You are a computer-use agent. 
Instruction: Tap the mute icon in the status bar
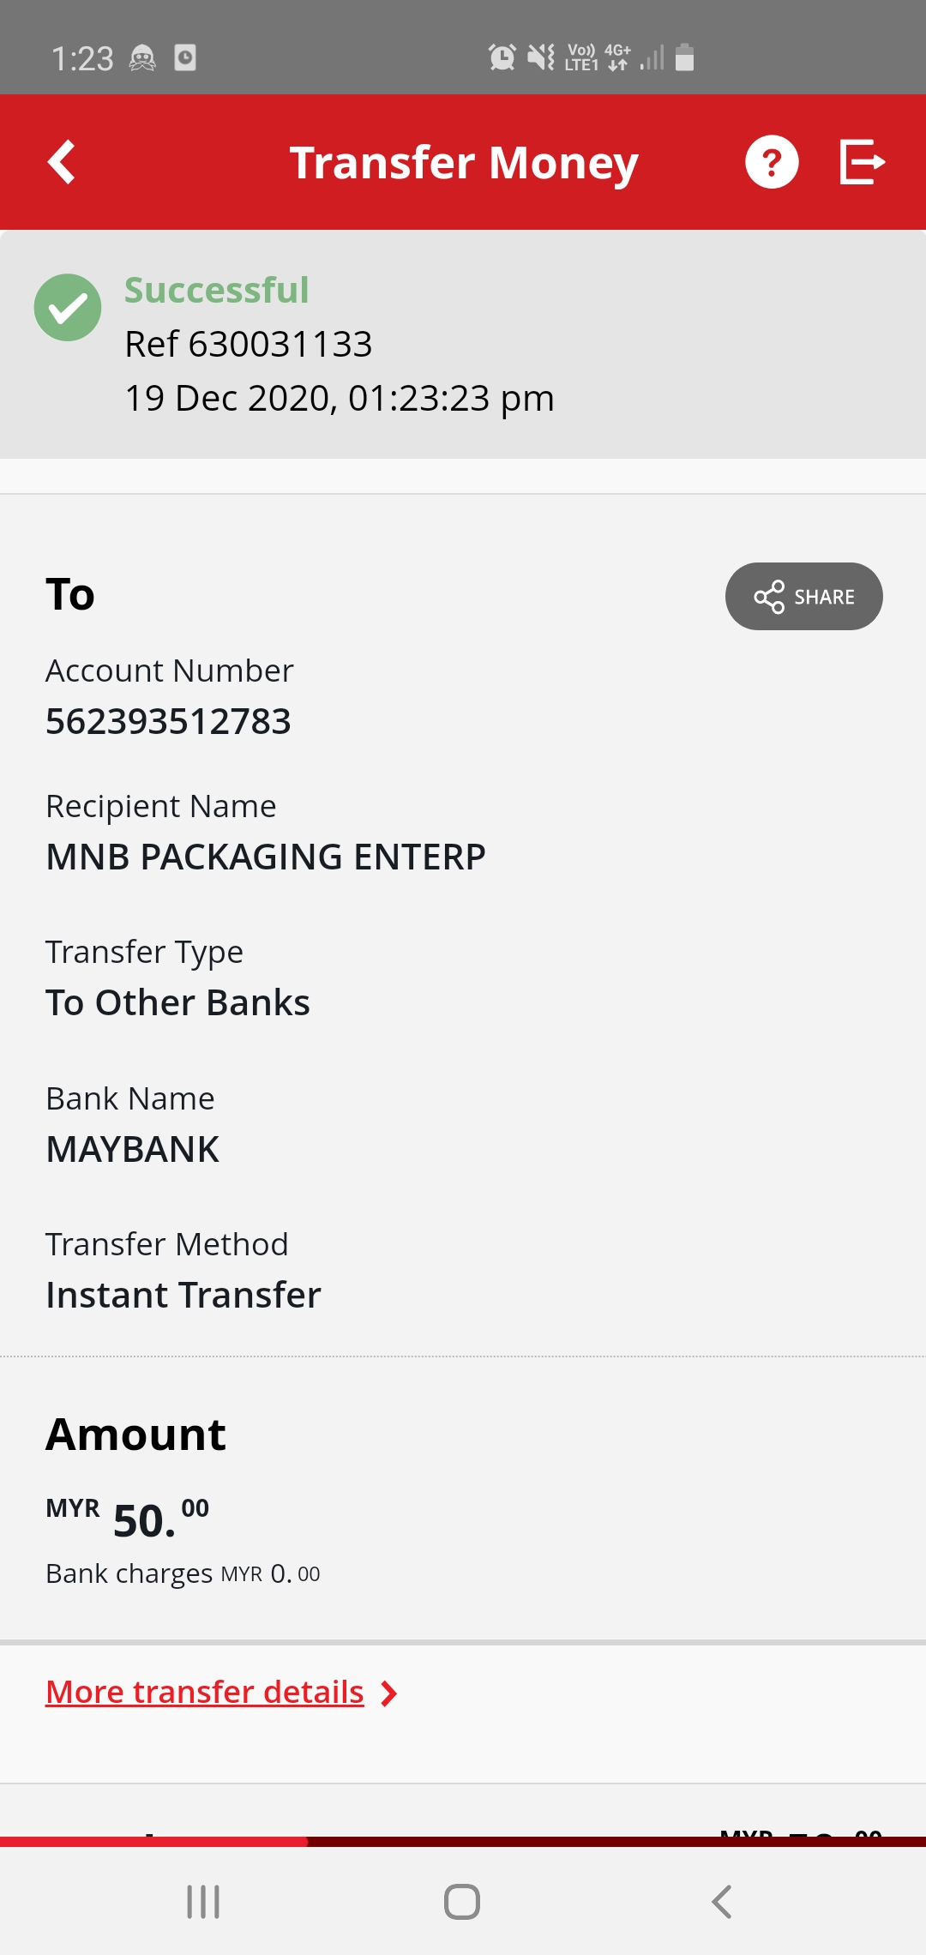[541, 57]
